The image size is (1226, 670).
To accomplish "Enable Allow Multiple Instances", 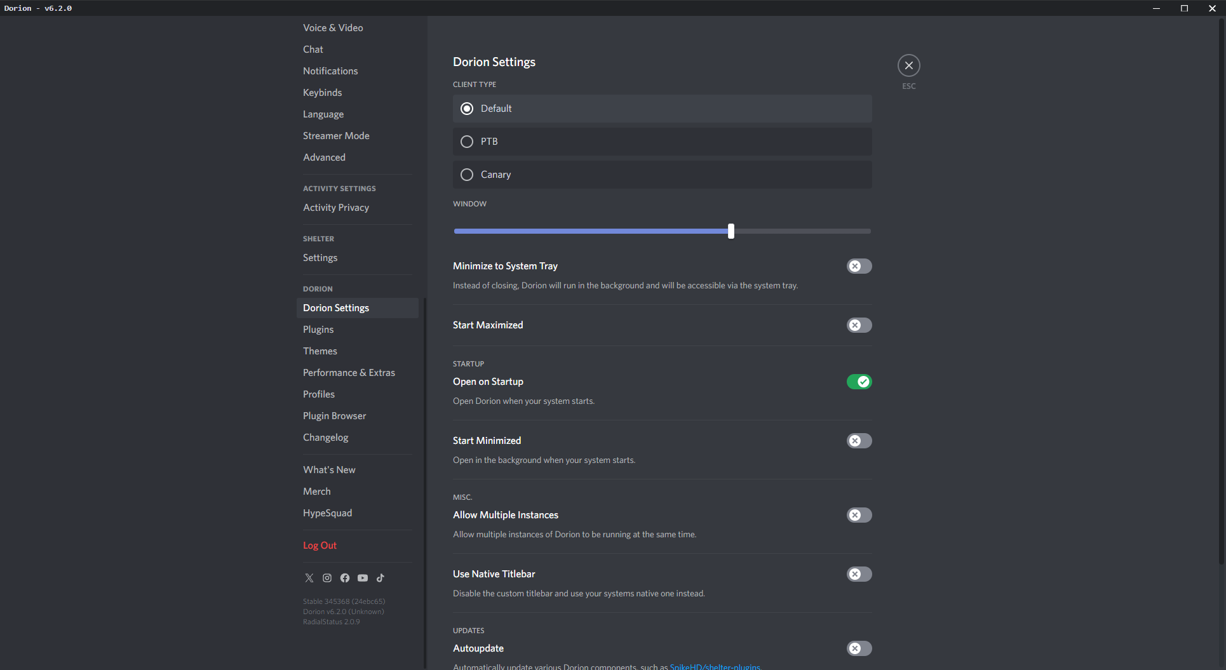I will click(859, 515).
